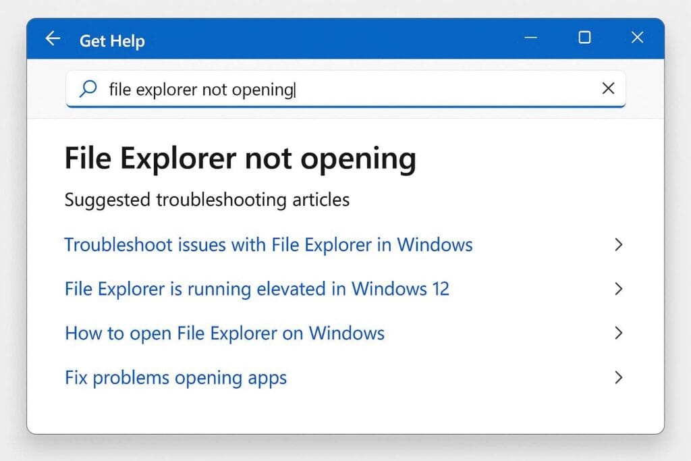Open File Explorer is running elevated article
The image size is (691, 461).
point(256,289)
